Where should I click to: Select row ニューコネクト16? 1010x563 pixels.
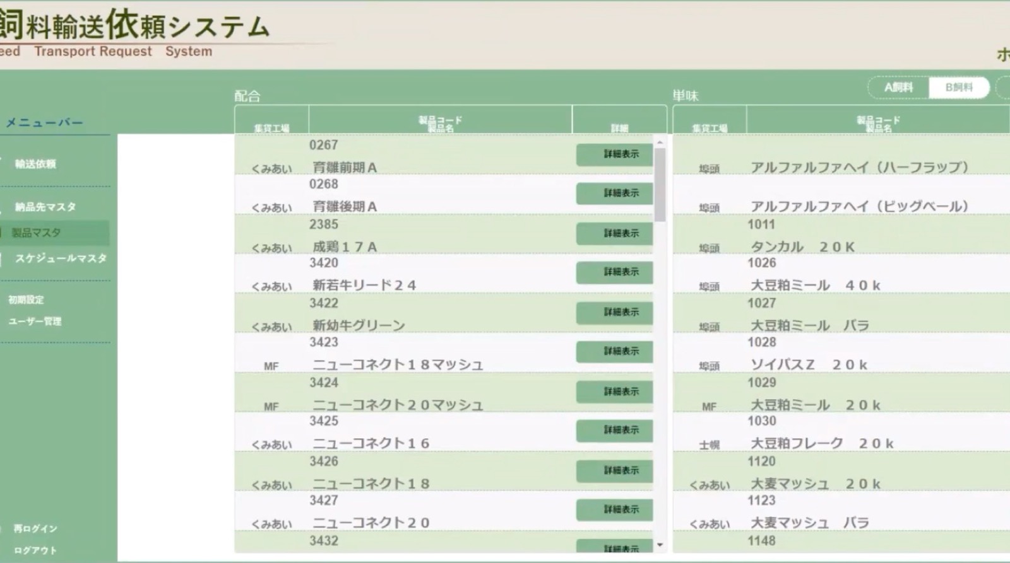pos(444,432)
